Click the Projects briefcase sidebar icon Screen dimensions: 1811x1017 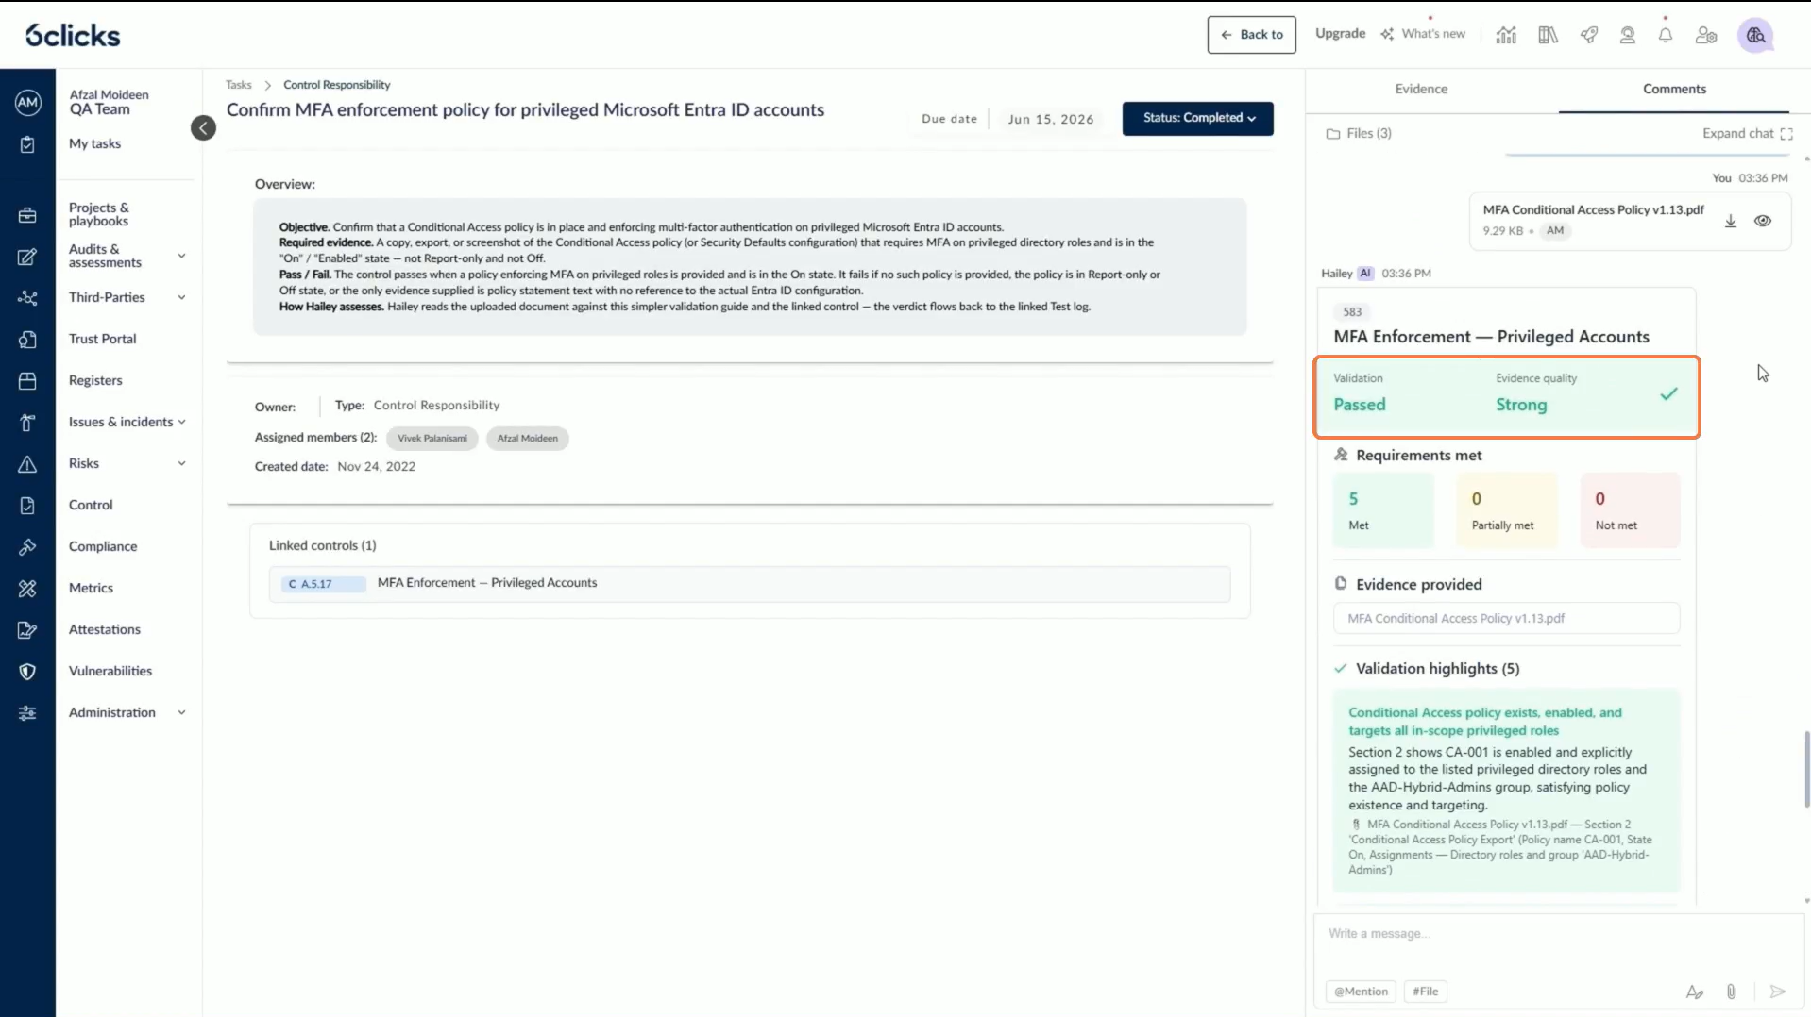pos(27,215)
